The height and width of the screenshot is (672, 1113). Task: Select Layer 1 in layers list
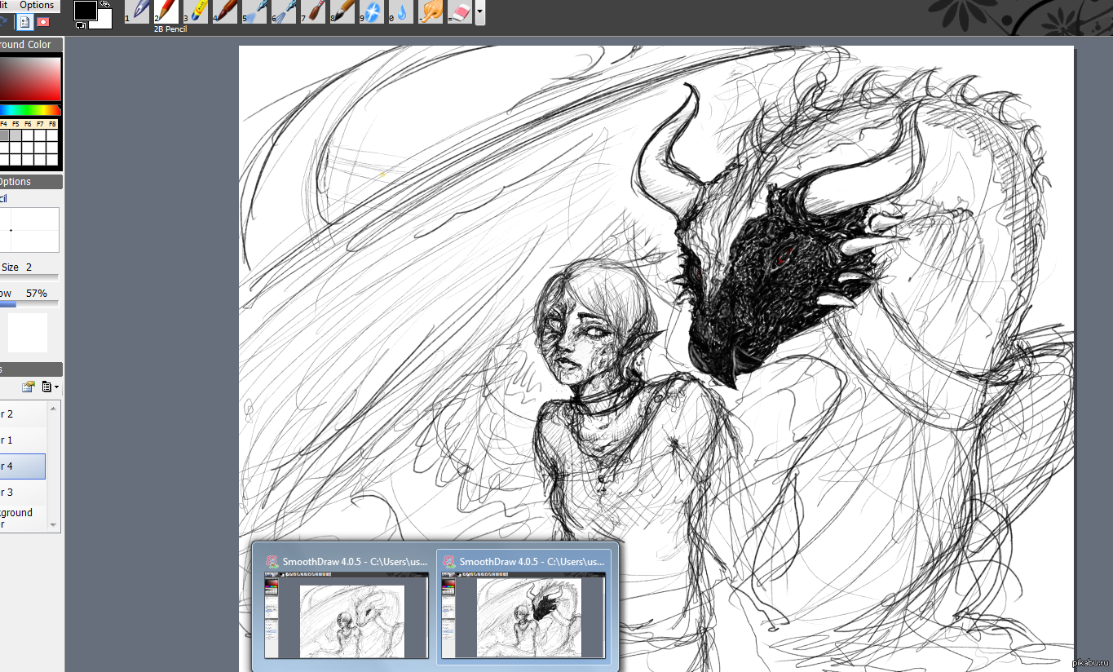point(23,440)
